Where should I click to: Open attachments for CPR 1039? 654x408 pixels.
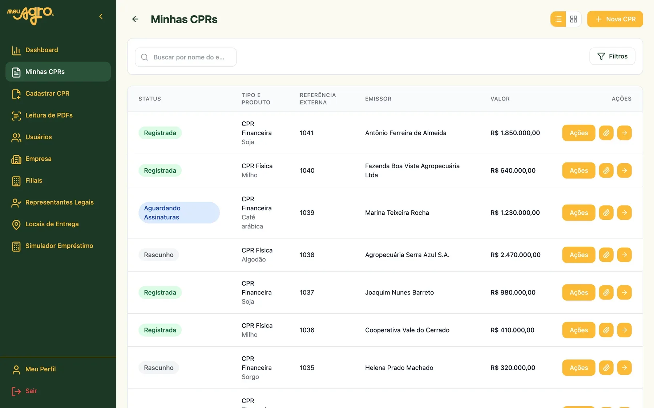(606, 213)
